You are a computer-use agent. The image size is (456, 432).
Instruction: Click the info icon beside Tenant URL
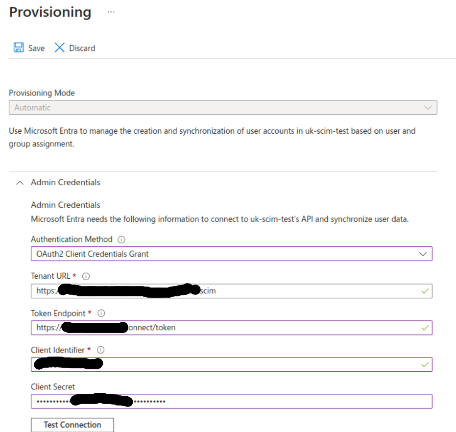click(86, 276)
